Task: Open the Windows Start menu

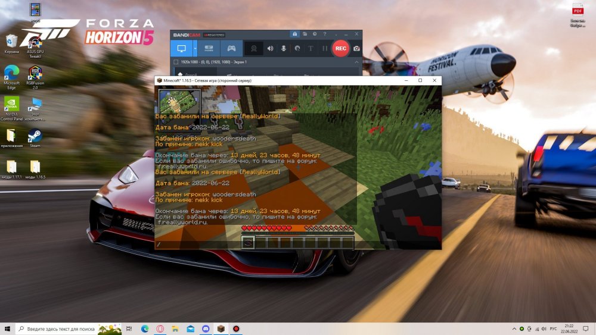Action: 7,328
